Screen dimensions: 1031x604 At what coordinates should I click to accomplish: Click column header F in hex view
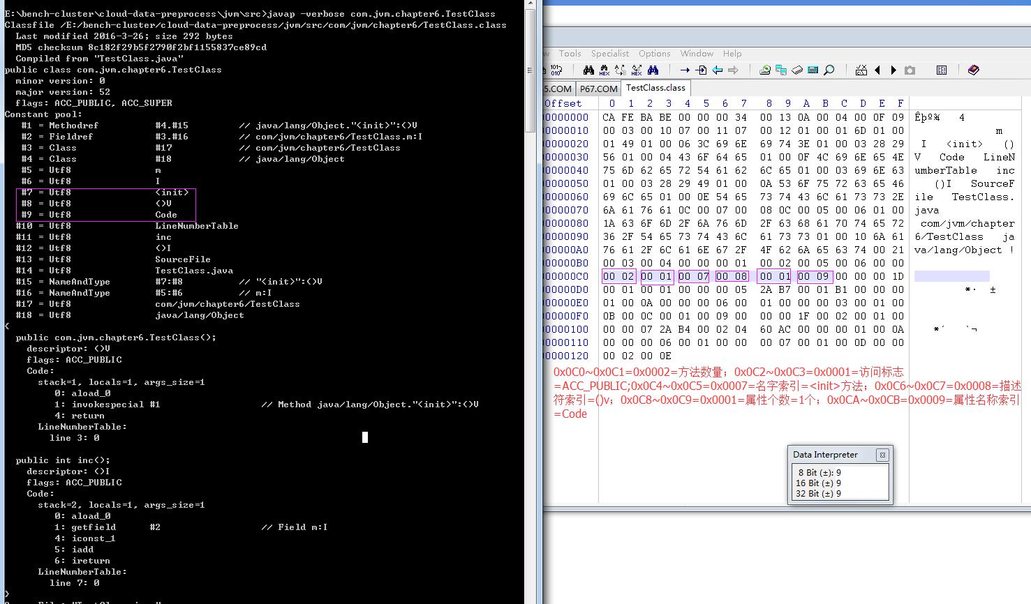point(900,103)
